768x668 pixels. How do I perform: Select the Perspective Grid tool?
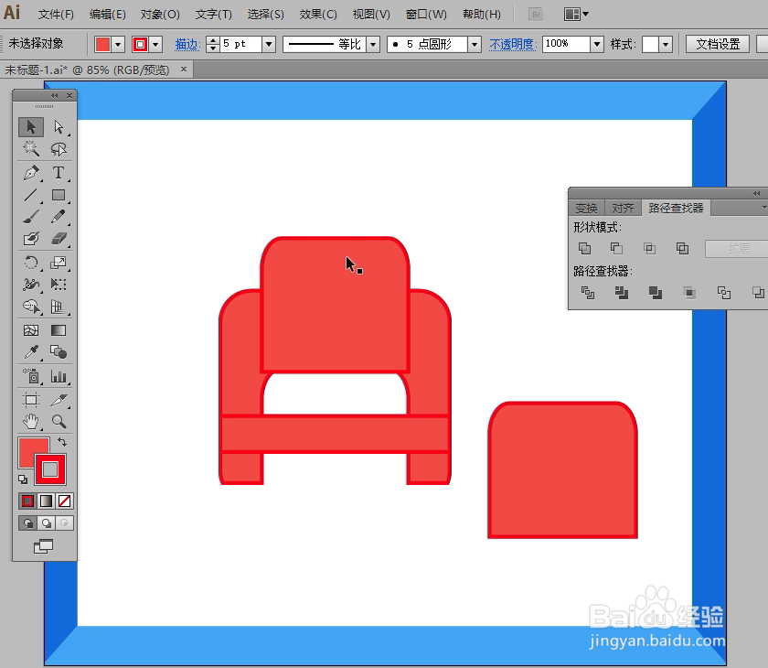point(59,307)
